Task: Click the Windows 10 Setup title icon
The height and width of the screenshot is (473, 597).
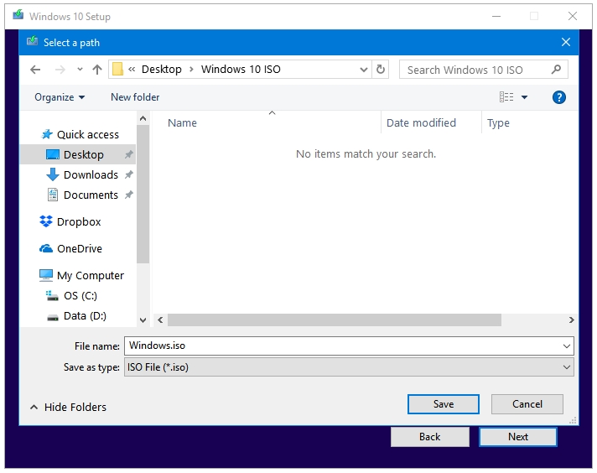Action: tap(18, 15)
